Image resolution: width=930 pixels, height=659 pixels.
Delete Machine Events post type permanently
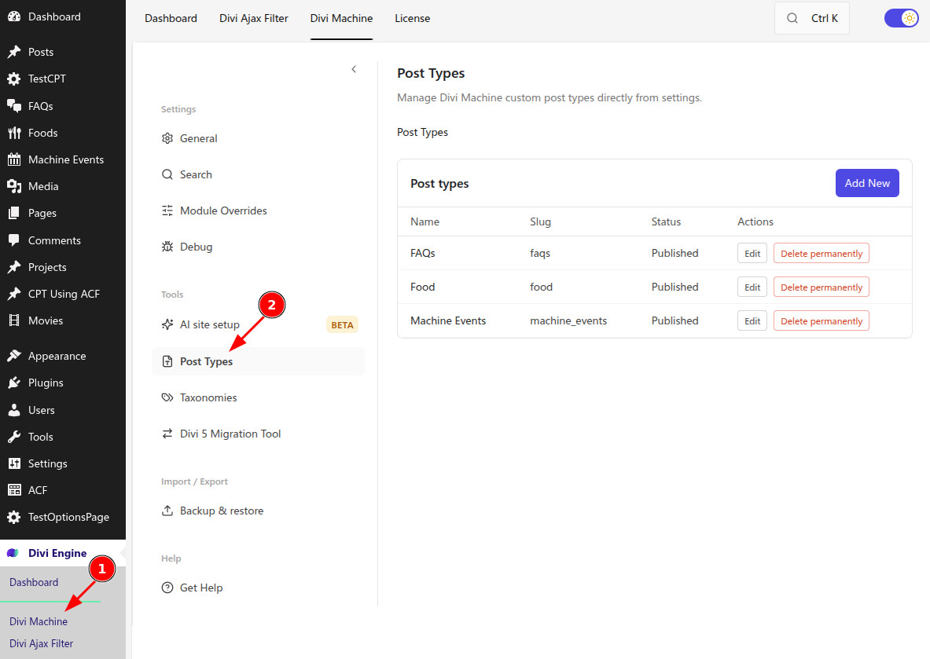click(x=822, y=320)
